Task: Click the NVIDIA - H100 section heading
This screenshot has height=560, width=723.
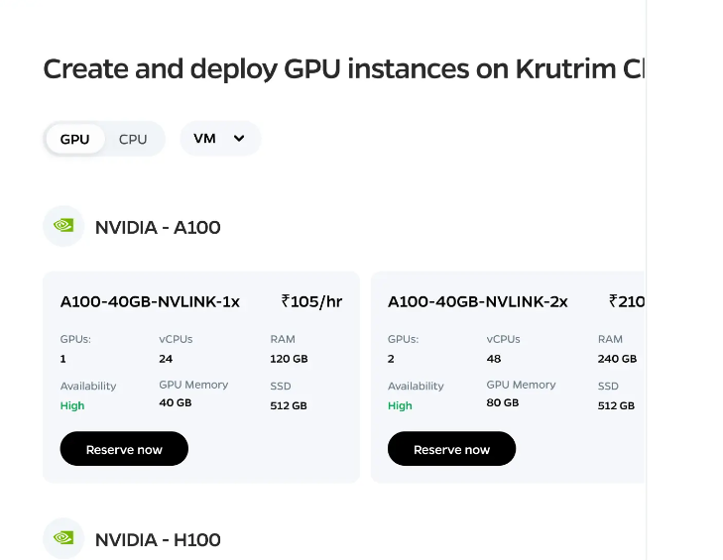Action: (x=158, y=540)
